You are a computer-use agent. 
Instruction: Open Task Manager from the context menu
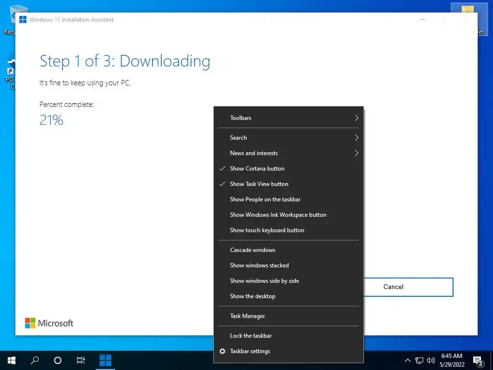289,316
